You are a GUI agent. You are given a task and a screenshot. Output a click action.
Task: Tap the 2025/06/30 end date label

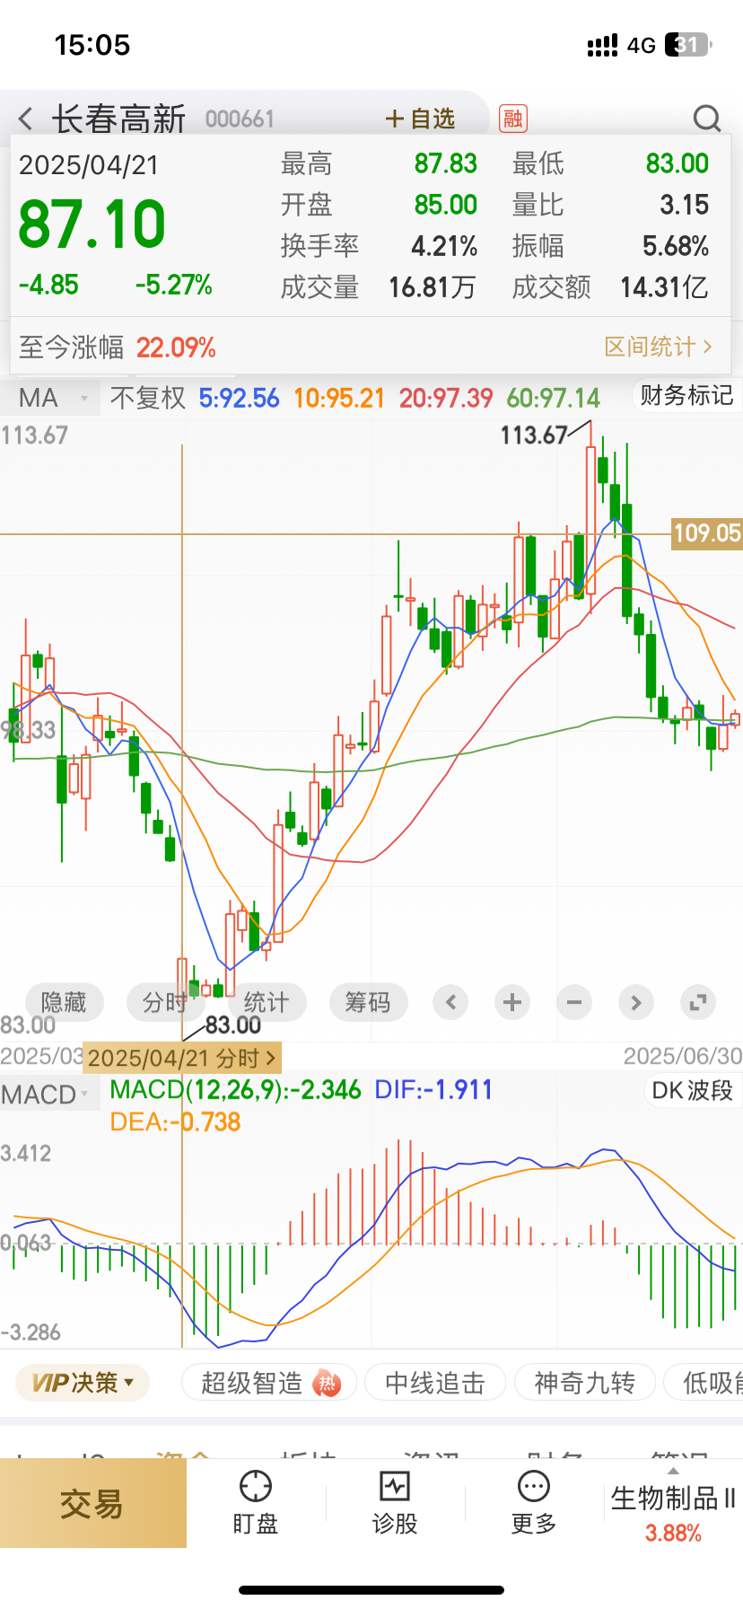pos(682,1056)
